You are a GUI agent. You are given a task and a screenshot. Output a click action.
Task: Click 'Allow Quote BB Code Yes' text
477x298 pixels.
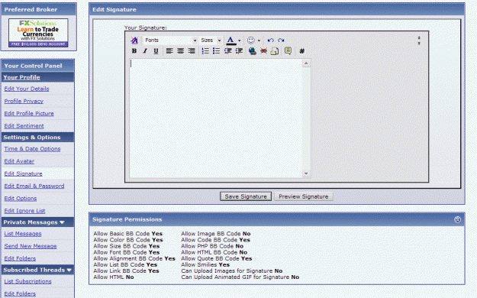click(x=217, y=258)
